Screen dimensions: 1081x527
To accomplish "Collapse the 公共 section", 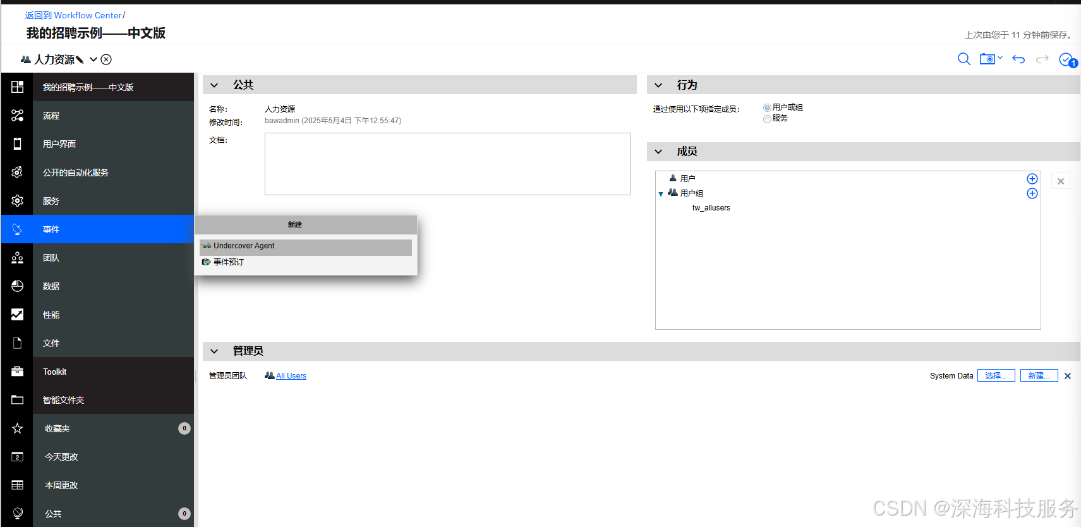I will pos(214,85).
